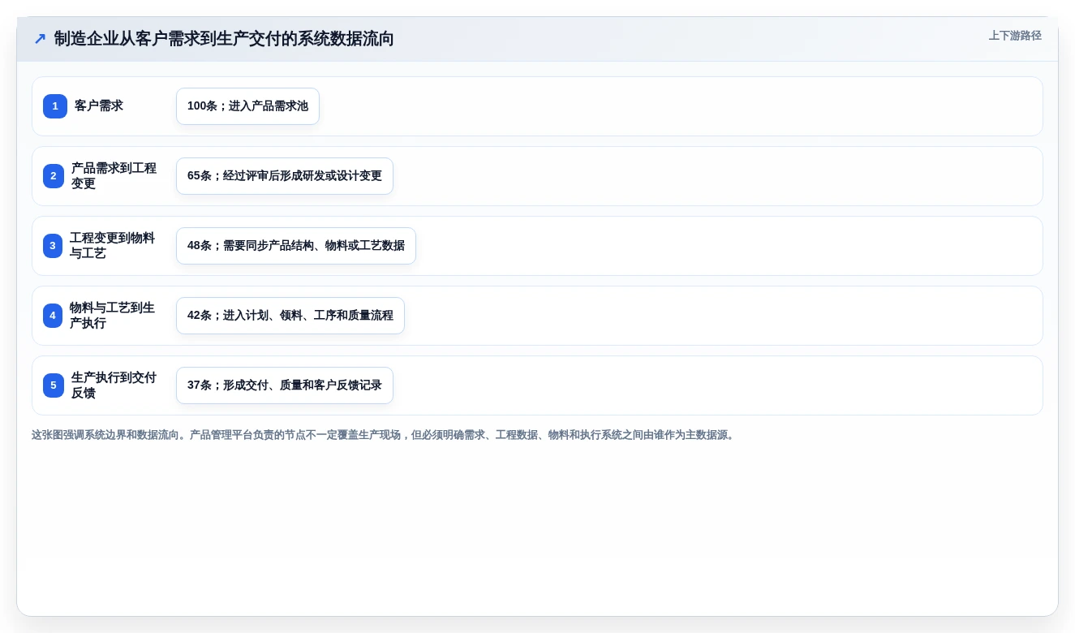Click the blue arrow icon beside the title

40,39
